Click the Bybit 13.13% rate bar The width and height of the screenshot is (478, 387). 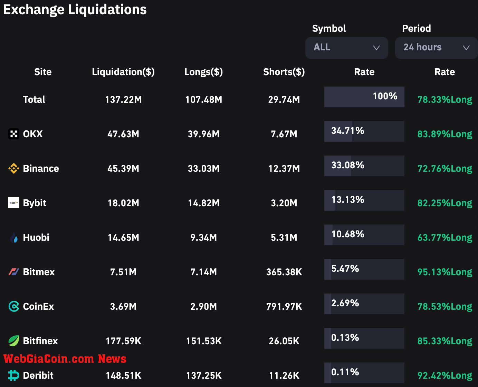(364, 200)
